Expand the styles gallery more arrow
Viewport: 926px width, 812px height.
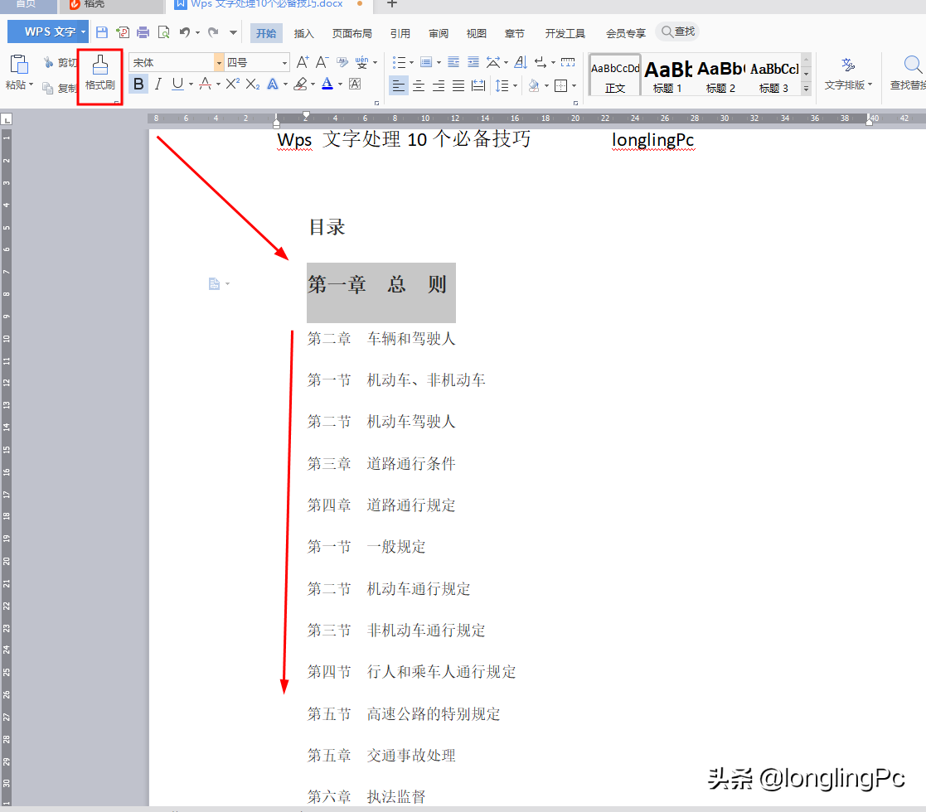[x=806, y=89]
